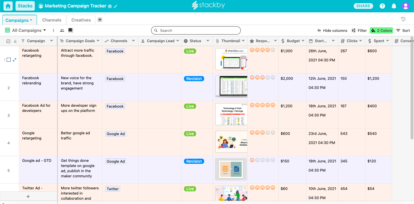This screenshot has height=204, width=414.
Task: Open the Clicks column dropdown arrow
Action: (x=361, y=41)
